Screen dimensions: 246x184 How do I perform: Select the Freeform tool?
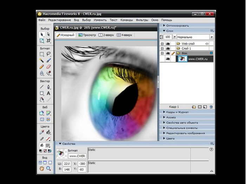(x=41, y=100)
